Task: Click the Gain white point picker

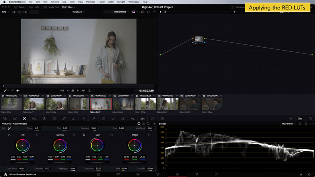Action: point(84,135)
